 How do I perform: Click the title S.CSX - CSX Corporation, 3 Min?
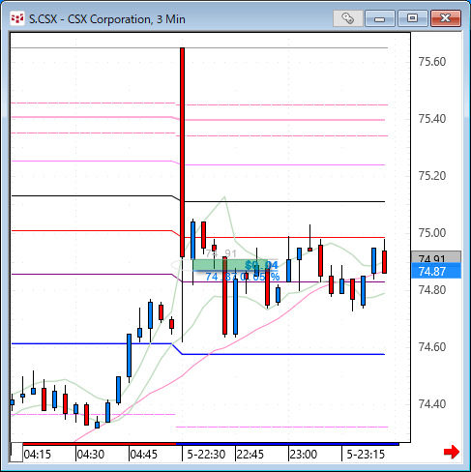(107, 19)
